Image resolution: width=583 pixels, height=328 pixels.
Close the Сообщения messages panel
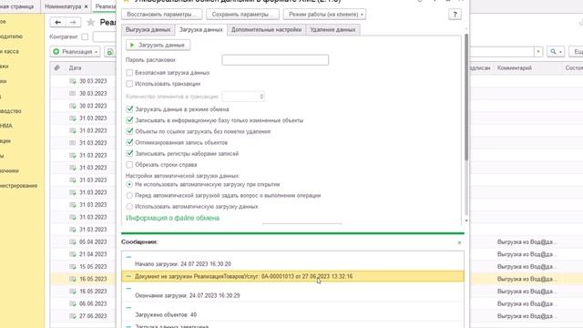[459, 242]
